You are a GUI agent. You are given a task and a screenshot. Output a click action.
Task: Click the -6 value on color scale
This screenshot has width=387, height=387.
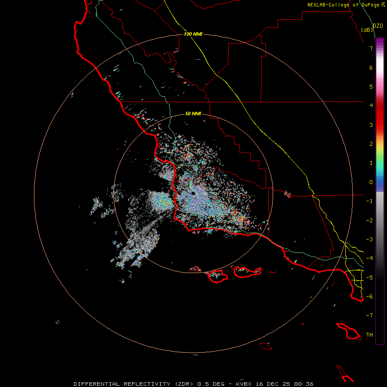point(369,297)
